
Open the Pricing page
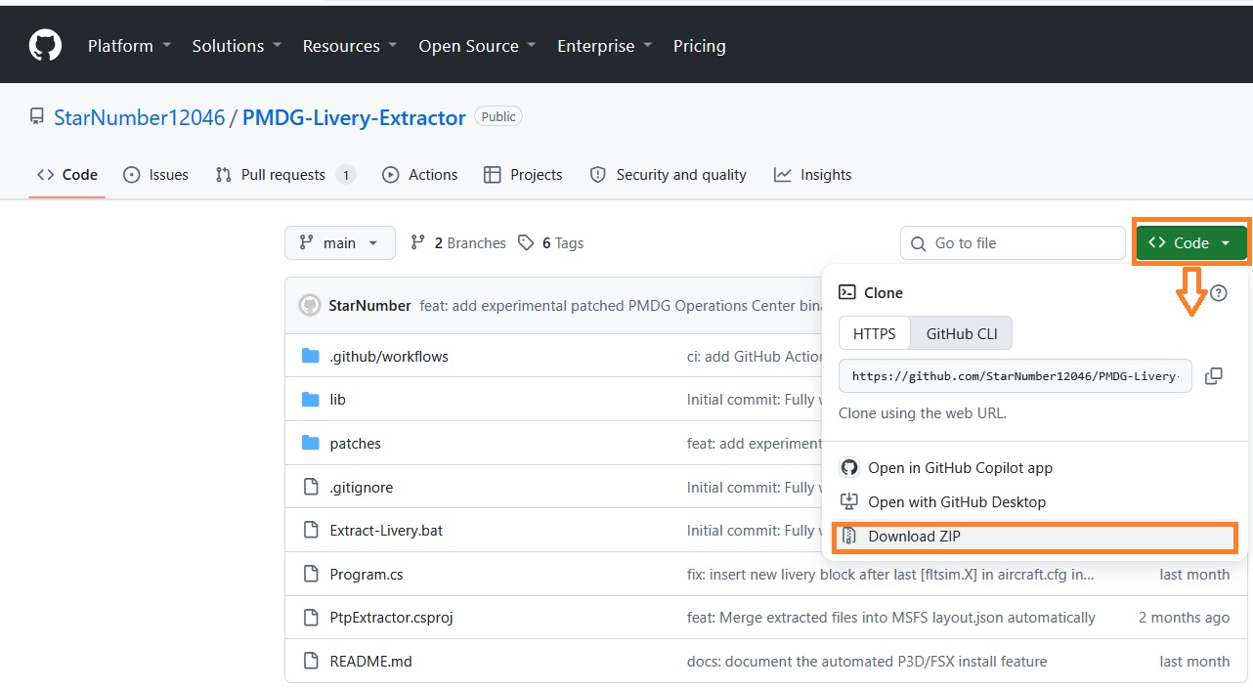700,46
